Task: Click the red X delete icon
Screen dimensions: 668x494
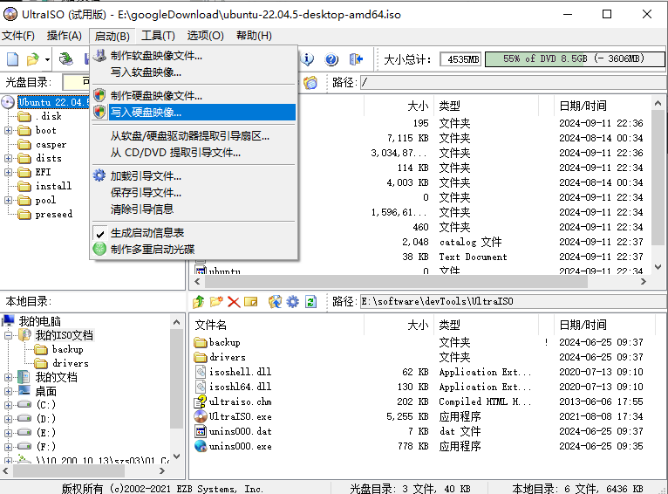Action: point(234,302)
